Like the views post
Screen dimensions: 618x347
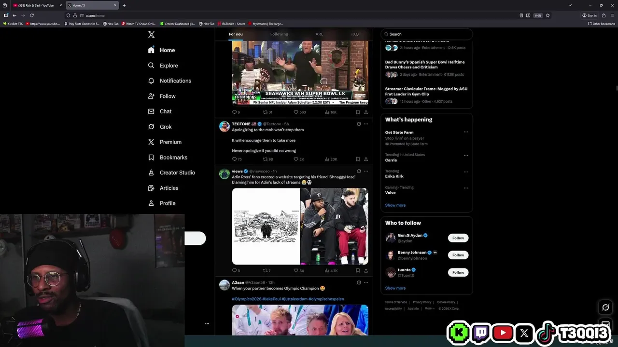click(299, 271)
